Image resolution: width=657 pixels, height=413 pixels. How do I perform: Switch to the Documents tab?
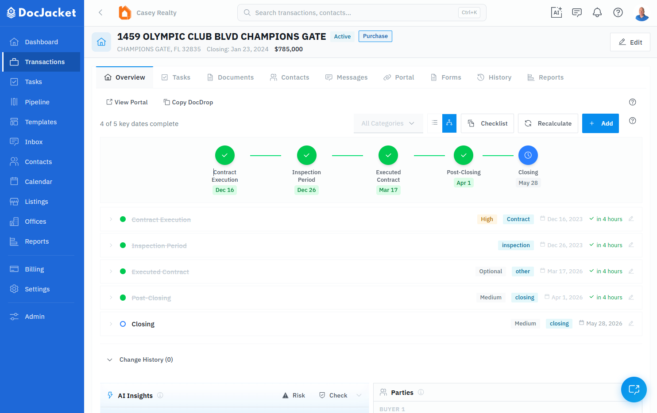pos(231,77)
